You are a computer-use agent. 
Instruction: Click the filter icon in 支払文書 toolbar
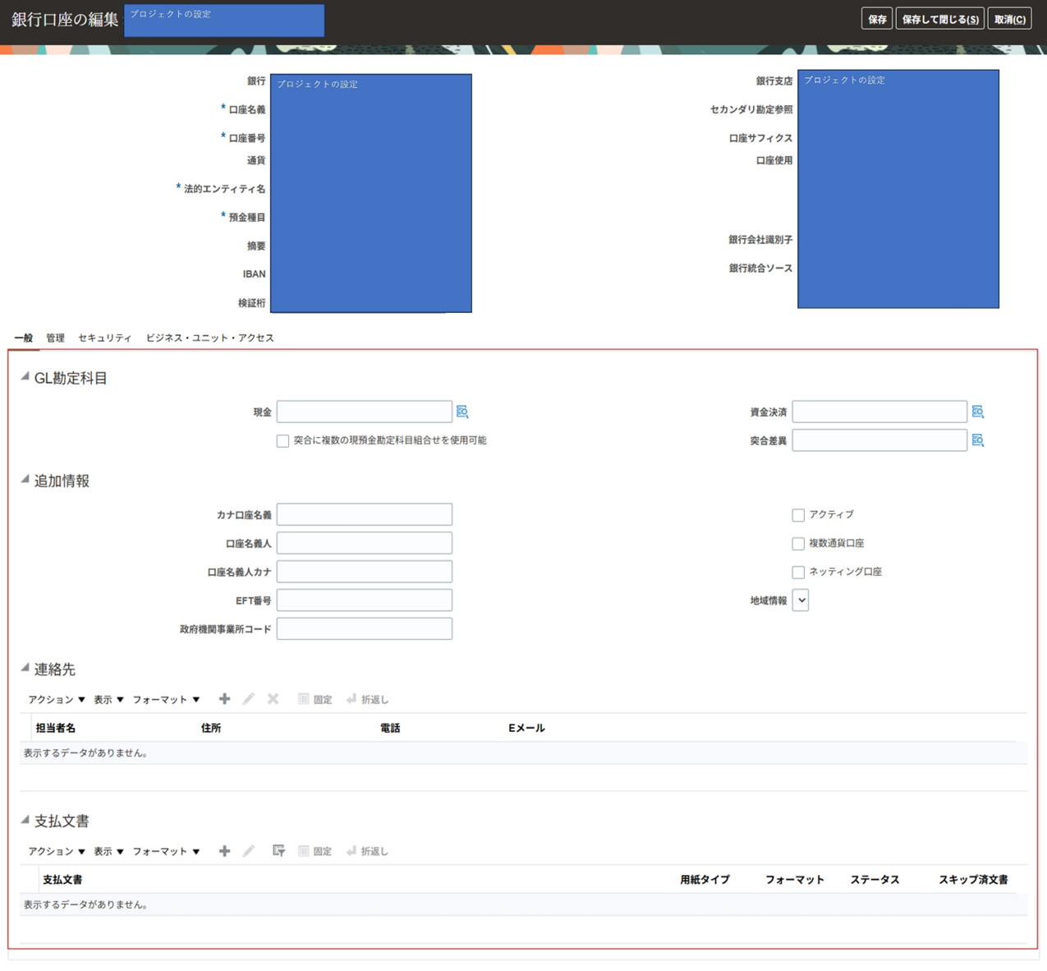[x=278, y=851]
